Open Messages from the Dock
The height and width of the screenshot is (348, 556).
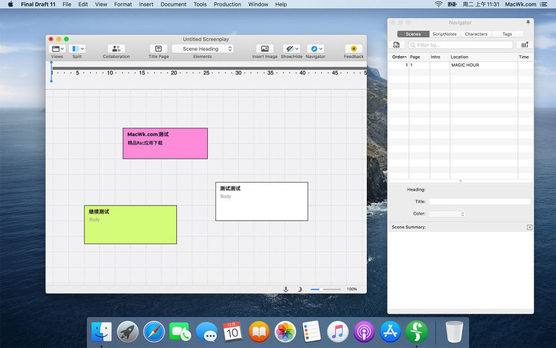(207, 332)
